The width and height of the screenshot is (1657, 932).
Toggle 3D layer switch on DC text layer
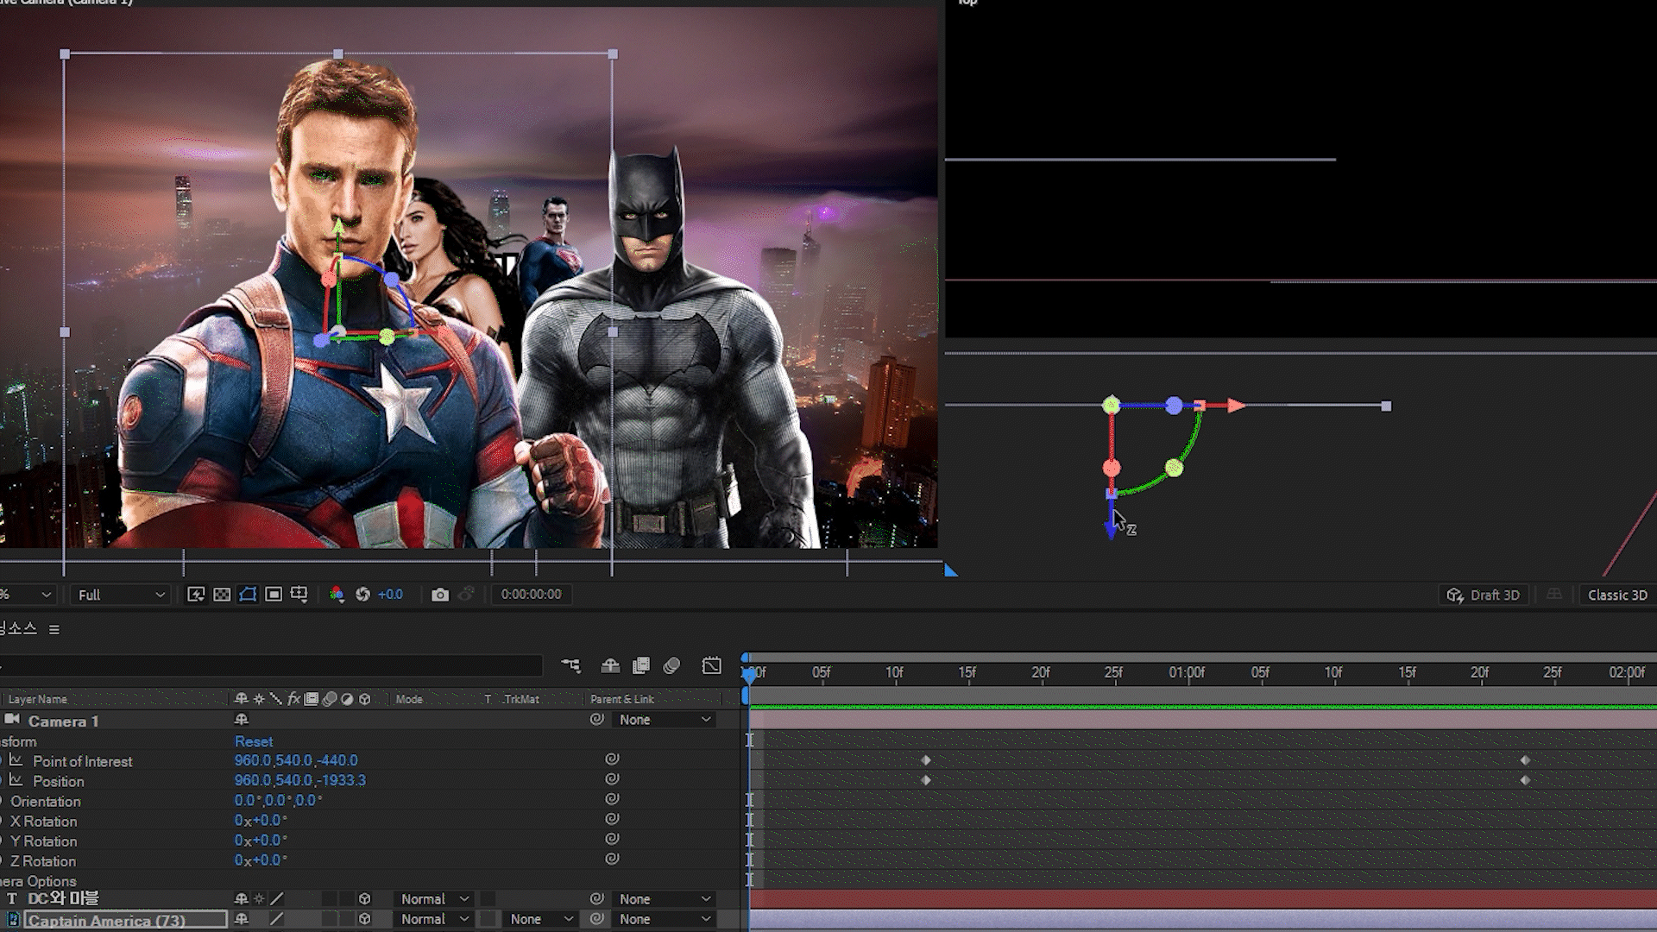pos(364,899)
